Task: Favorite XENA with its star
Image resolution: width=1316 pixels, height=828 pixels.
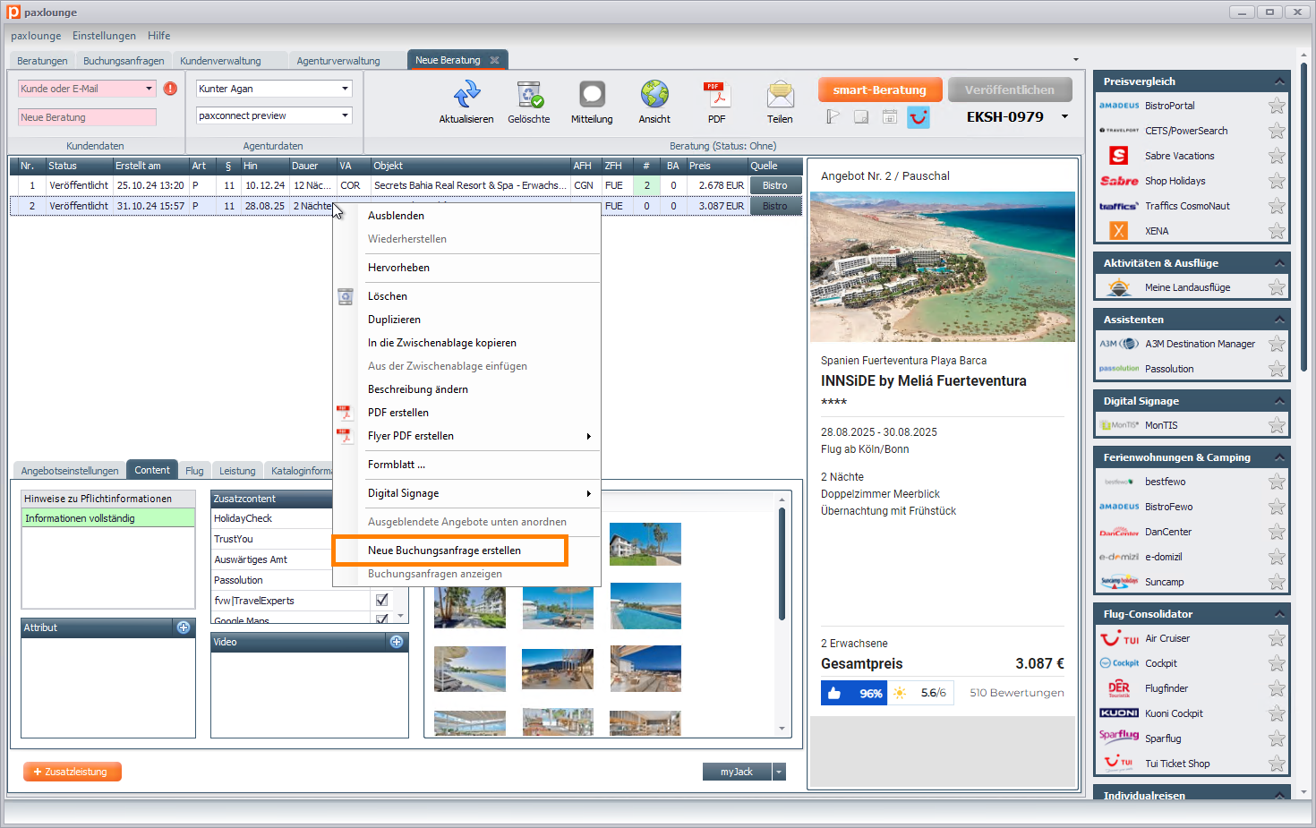Action: pyautogui.click(x=1277, y=231)
